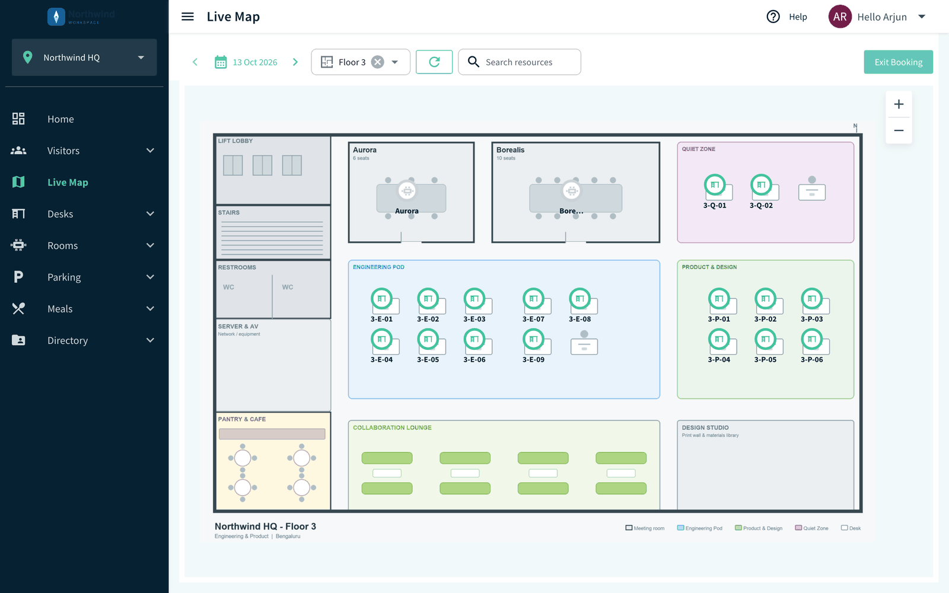The height and width of the screenshot is (593, 949).
Task: Click the Borealis meeting room icon
Action: [x=572, y=190]
